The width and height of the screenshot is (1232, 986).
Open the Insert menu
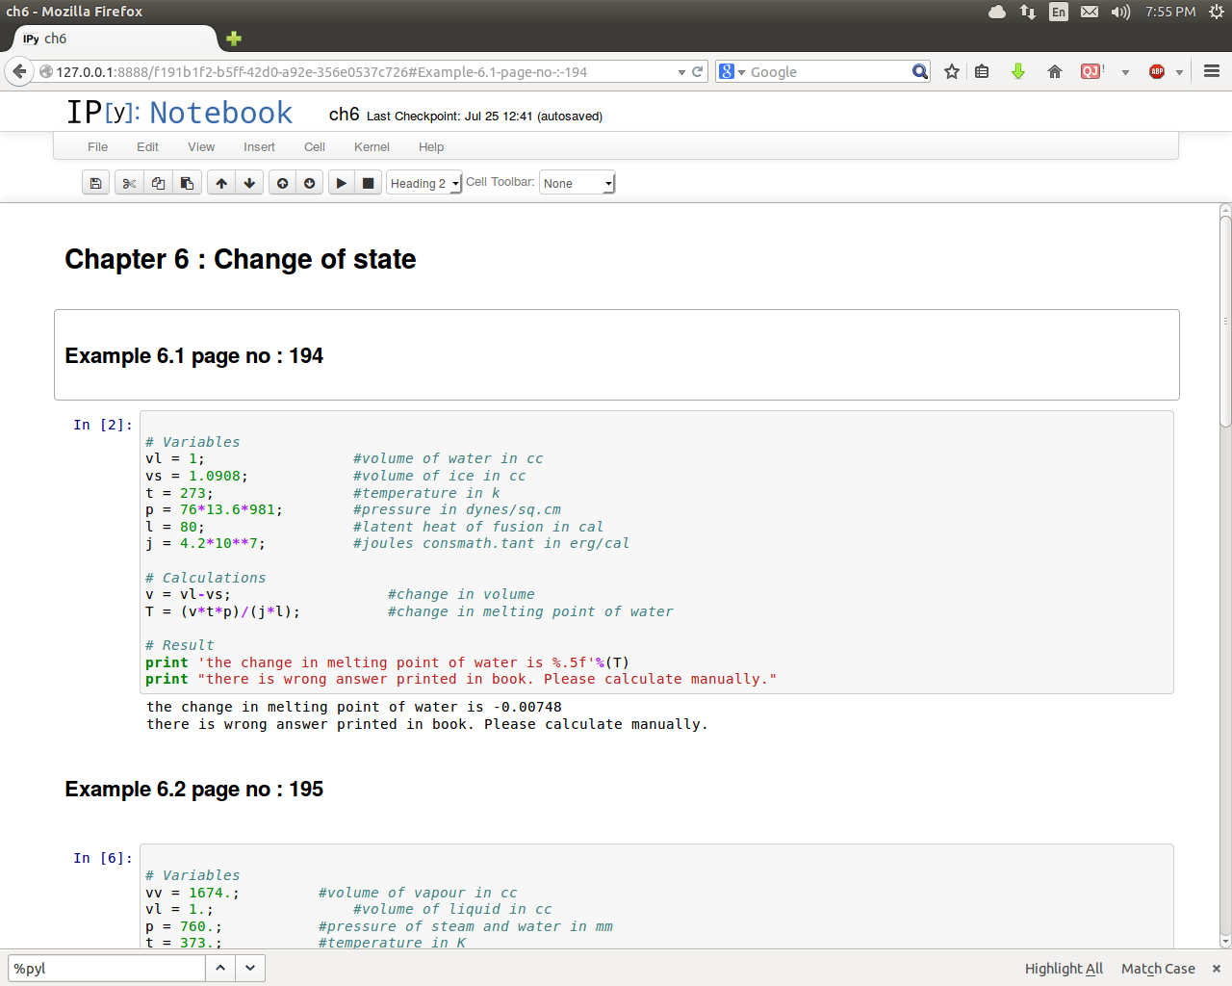(x=259, y=147)
